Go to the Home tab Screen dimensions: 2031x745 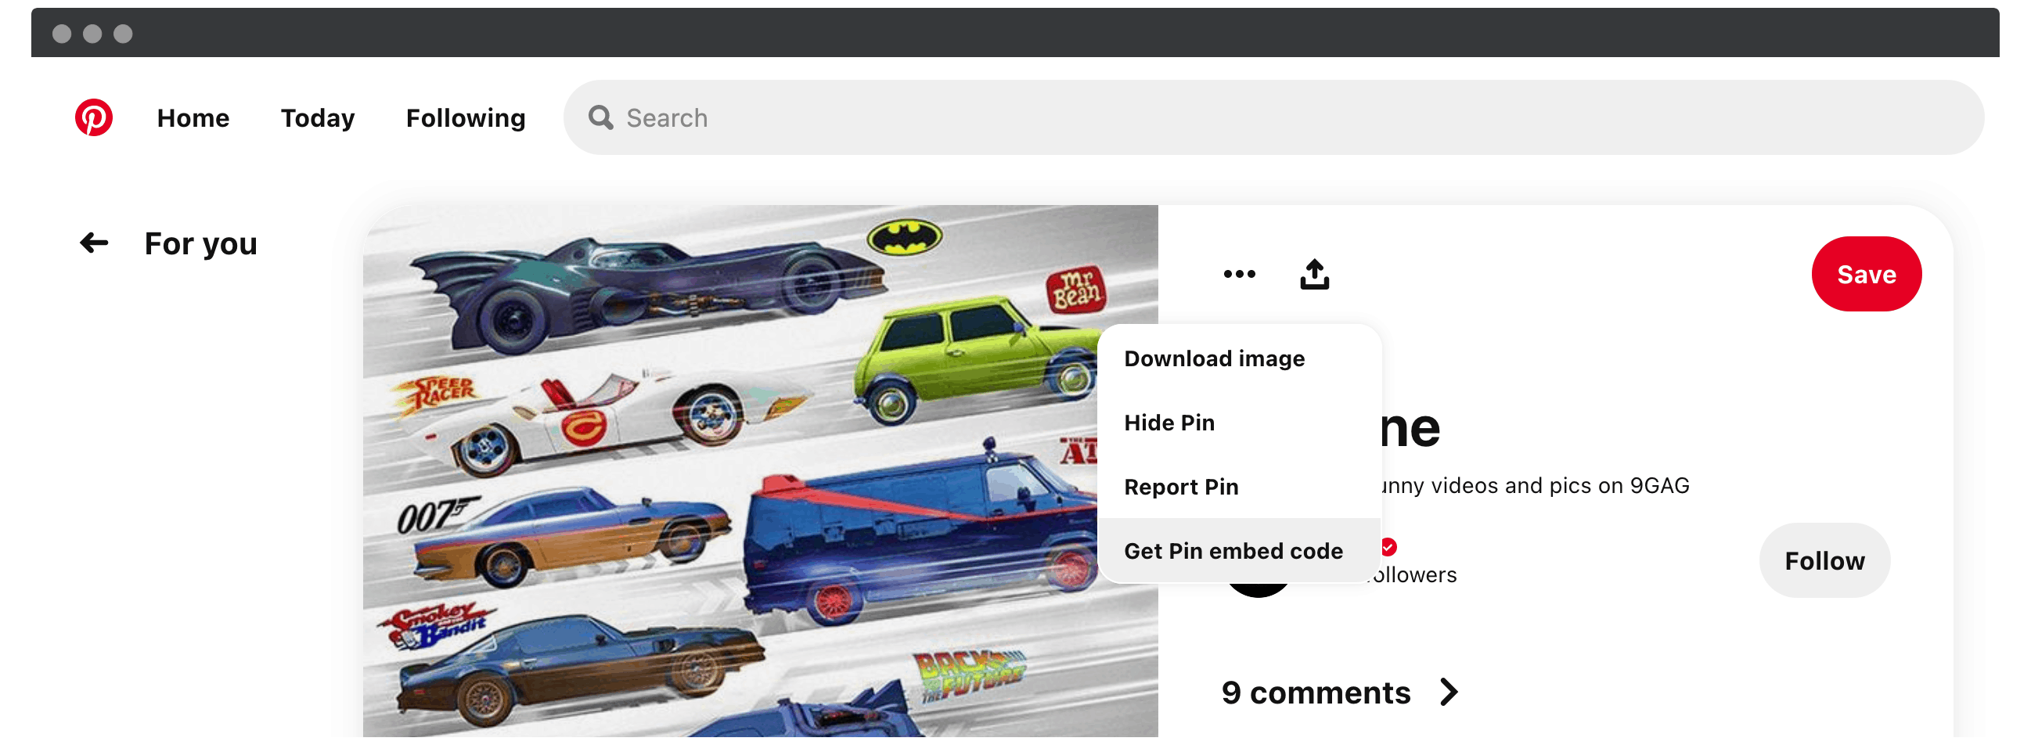[x=193, y=117]
